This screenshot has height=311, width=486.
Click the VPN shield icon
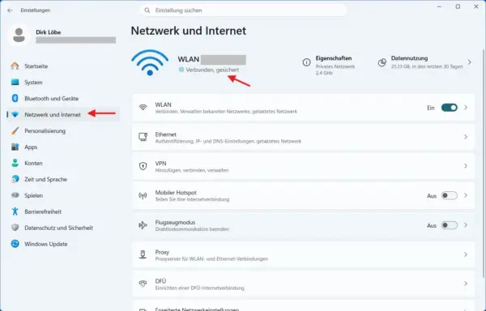[x=143, y=166]
